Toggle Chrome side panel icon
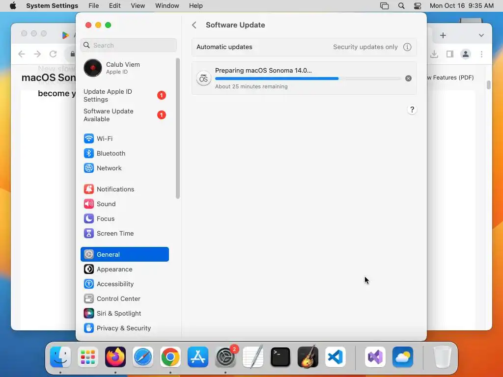The height and width of the screenshot is (377, 503). [450, 54]
